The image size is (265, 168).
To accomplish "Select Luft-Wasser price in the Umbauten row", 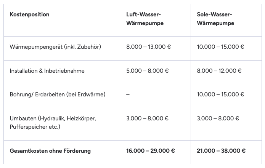I will coord(147,118).
